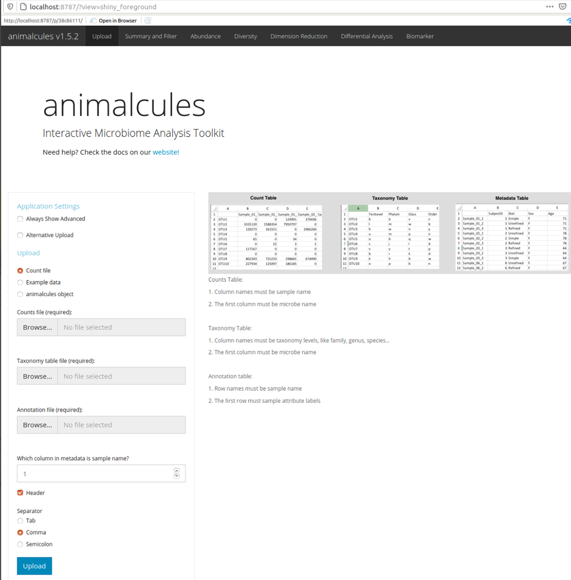Select the Count file radio option
Viewport: 571px width, 580px height.
coord(20,271)
